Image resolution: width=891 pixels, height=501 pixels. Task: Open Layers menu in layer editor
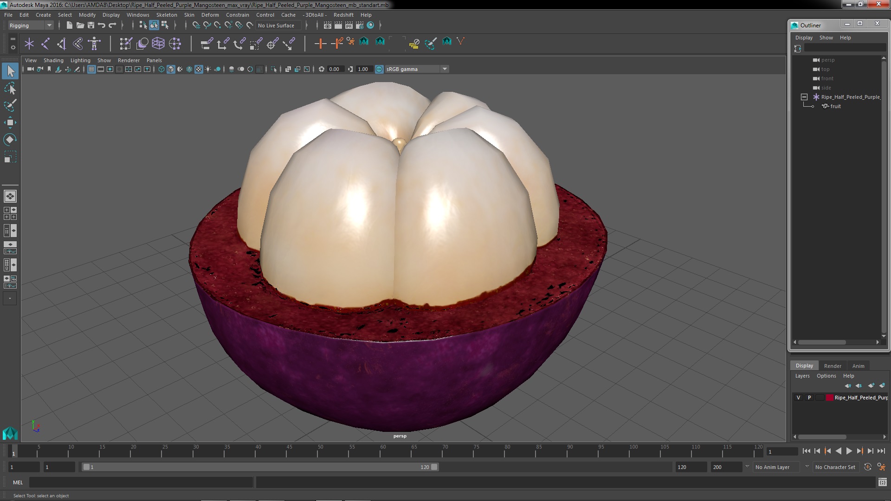click(802, 376)
